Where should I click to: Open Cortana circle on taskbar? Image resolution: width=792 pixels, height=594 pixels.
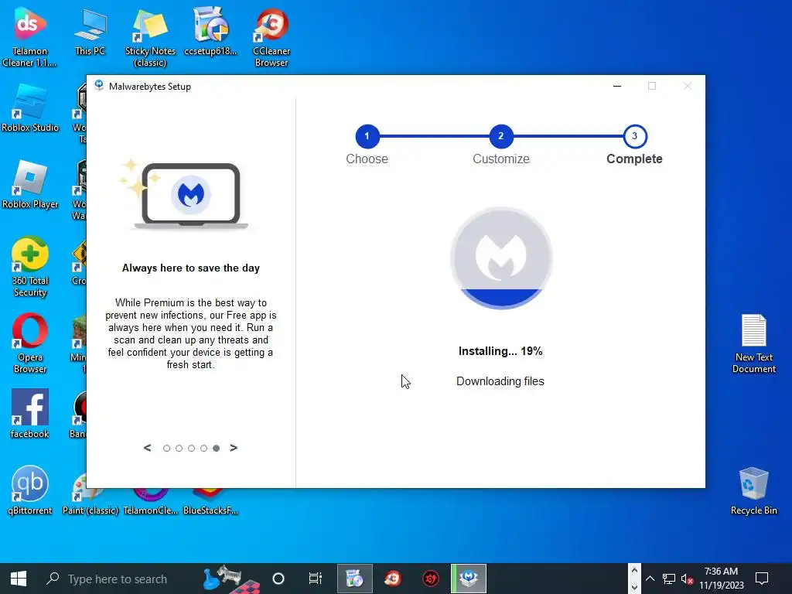(278, 579)
